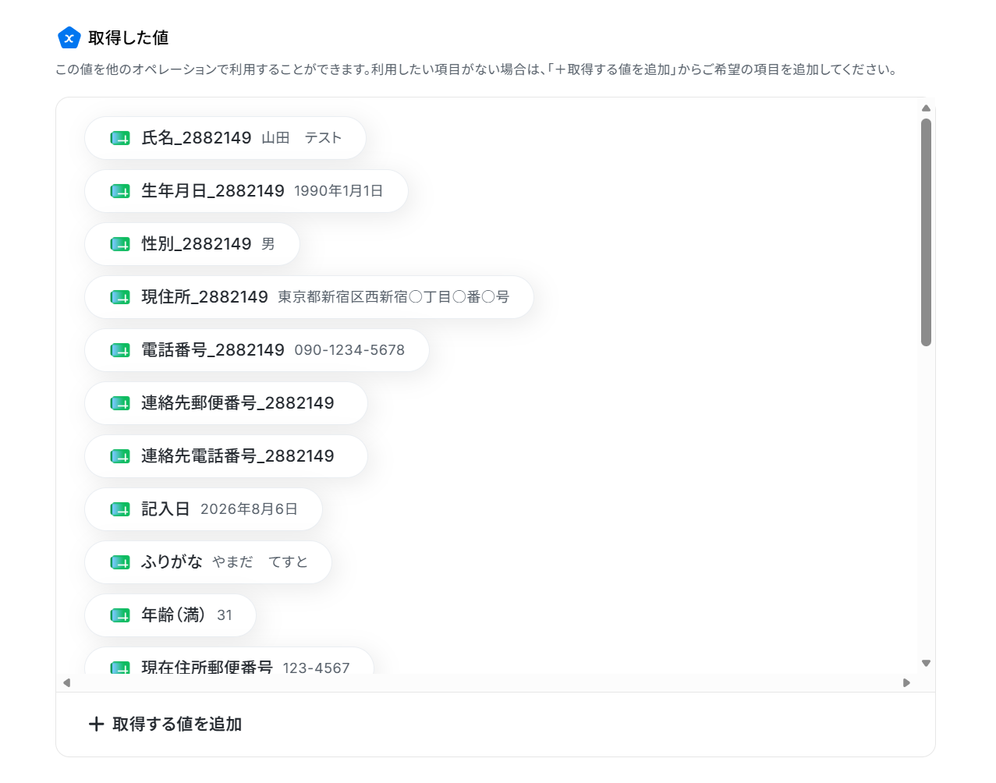Select the 現在住所郵便番号 value chip
Screen dimensions: 996x783
(229, 661)
